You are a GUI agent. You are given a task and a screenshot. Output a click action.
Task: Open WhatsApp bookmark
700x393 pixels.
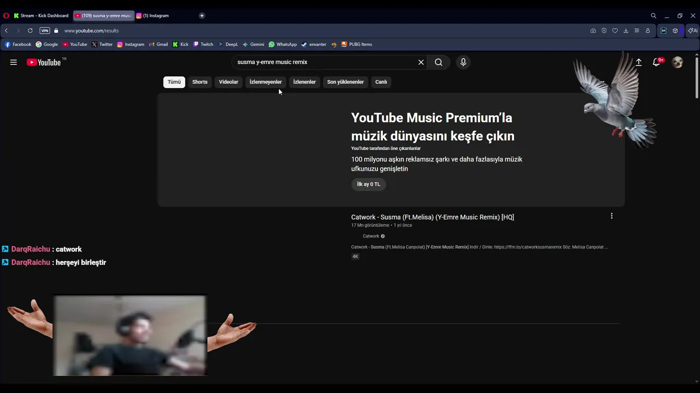[283, 44]
